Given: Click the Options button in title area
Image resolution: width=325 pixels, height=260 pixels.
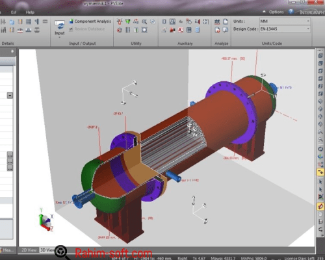Looking at the screenshot, I should [x=276, y=12].
